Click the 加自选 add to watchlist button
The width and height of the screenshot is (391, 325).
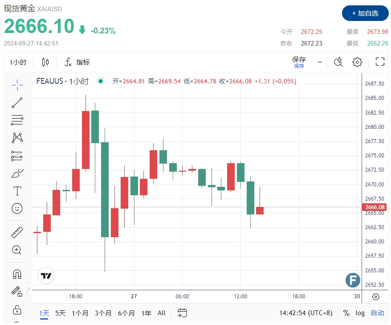click(x=365, y=13)
